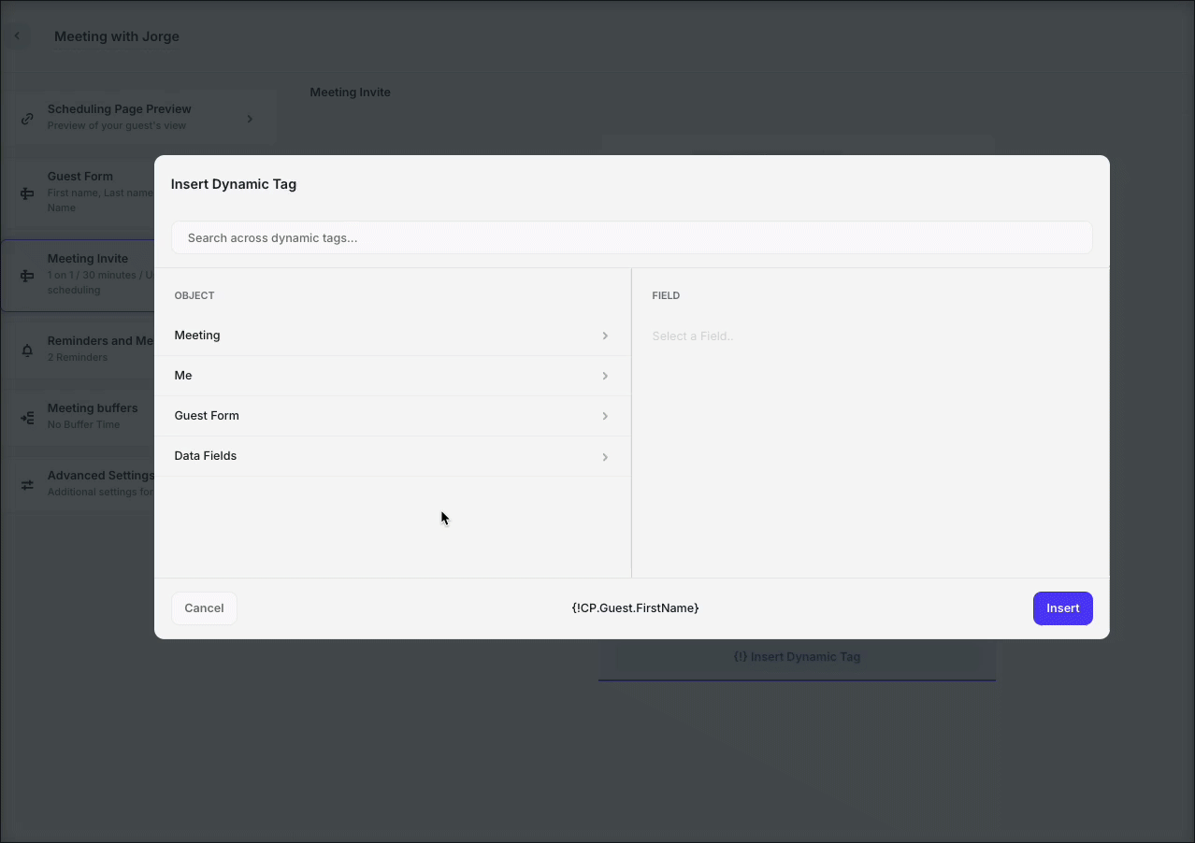Select the Guest Form object in dialog
The width and height of the screenshot is (1195, 843).
tap(393, 416)
